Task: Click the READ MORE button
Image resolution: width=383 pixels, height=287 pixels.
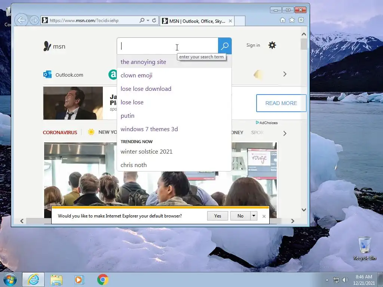Action: point(281,103)
